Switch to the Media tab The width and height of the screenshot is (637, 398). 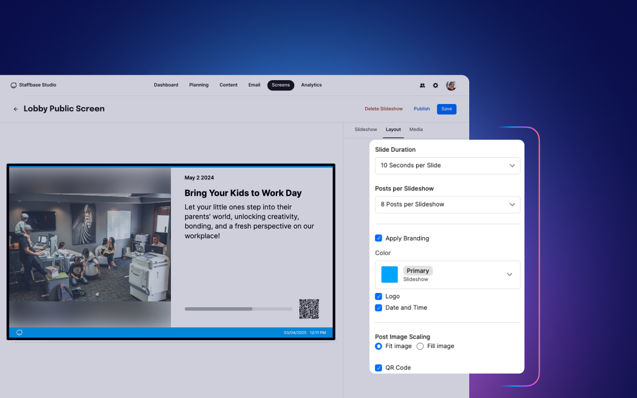pyautogui.click(x=416, y=129)
